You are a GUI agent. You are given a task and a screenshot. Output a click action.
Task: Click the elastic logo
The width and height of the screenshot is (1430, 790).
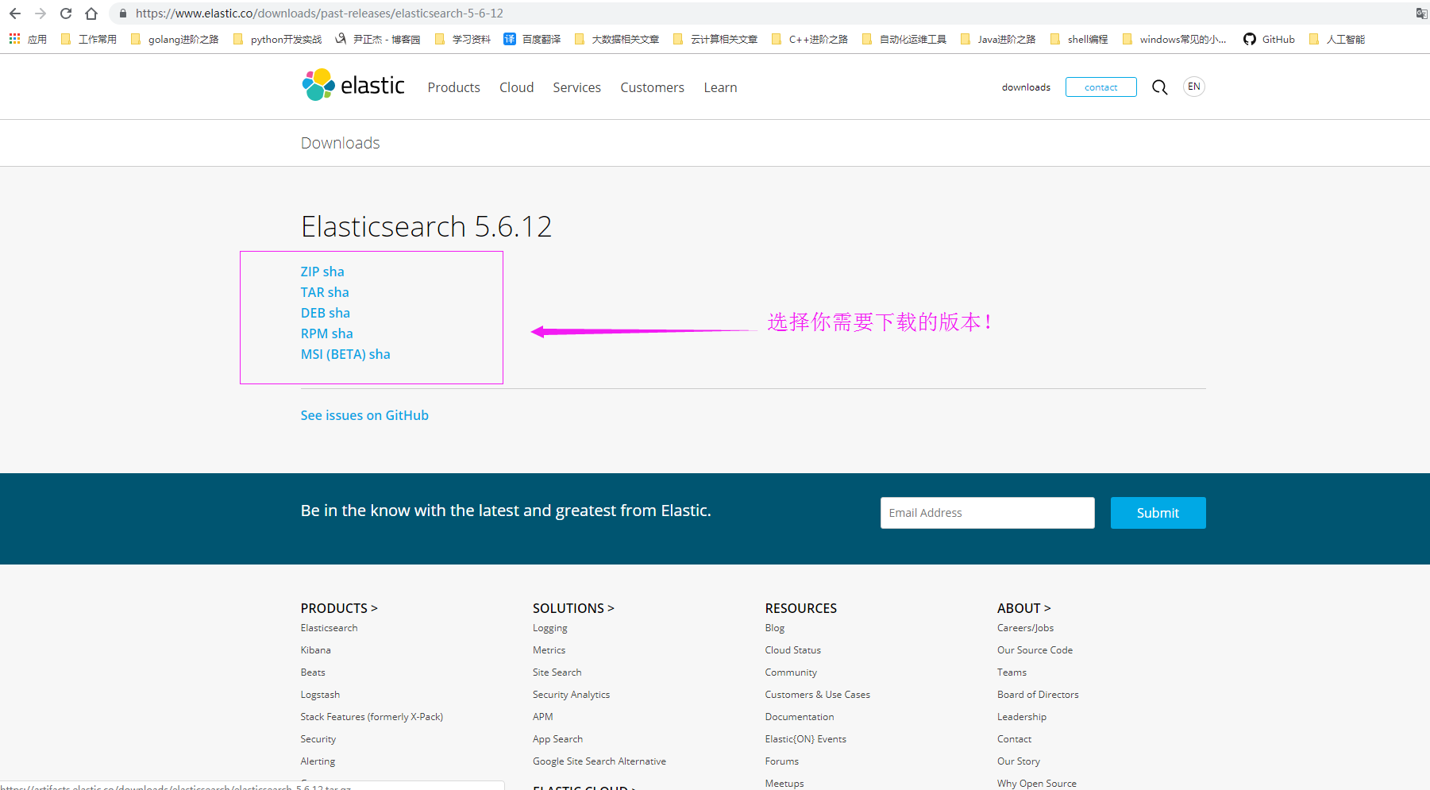(x=353, y=85)
